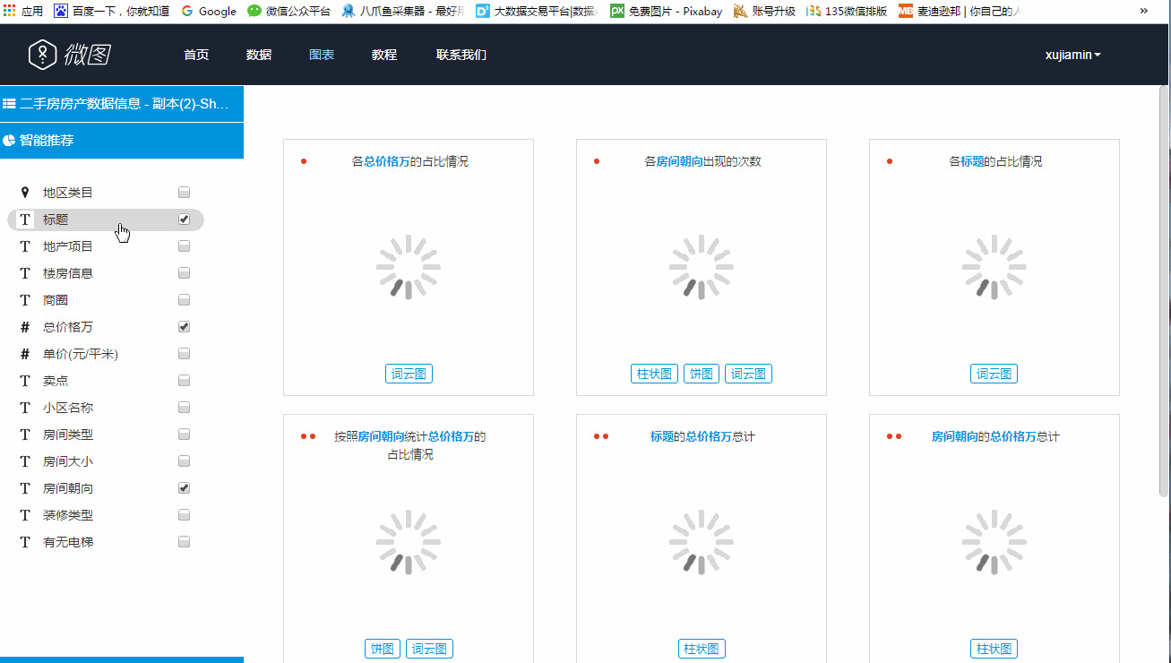
Task: Check the 单价(元/平米) checkbox
Action: [184, 354]
